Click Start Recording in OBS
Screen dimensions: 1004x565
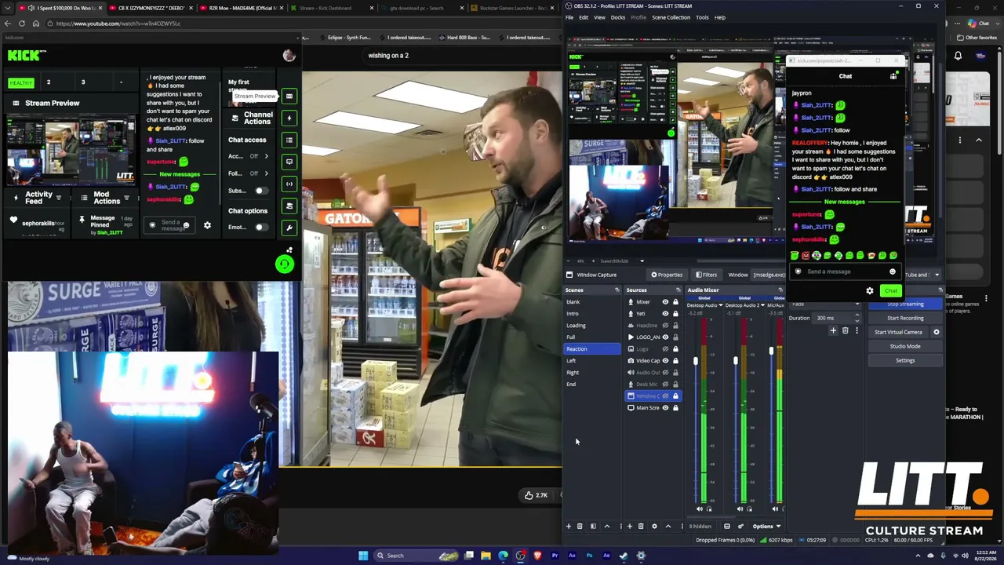(x=905, y=318)
